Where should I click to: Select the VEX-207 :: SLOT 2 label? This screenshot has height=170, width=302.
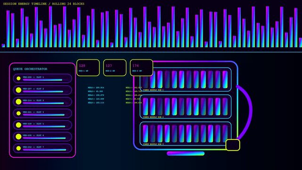33,89
